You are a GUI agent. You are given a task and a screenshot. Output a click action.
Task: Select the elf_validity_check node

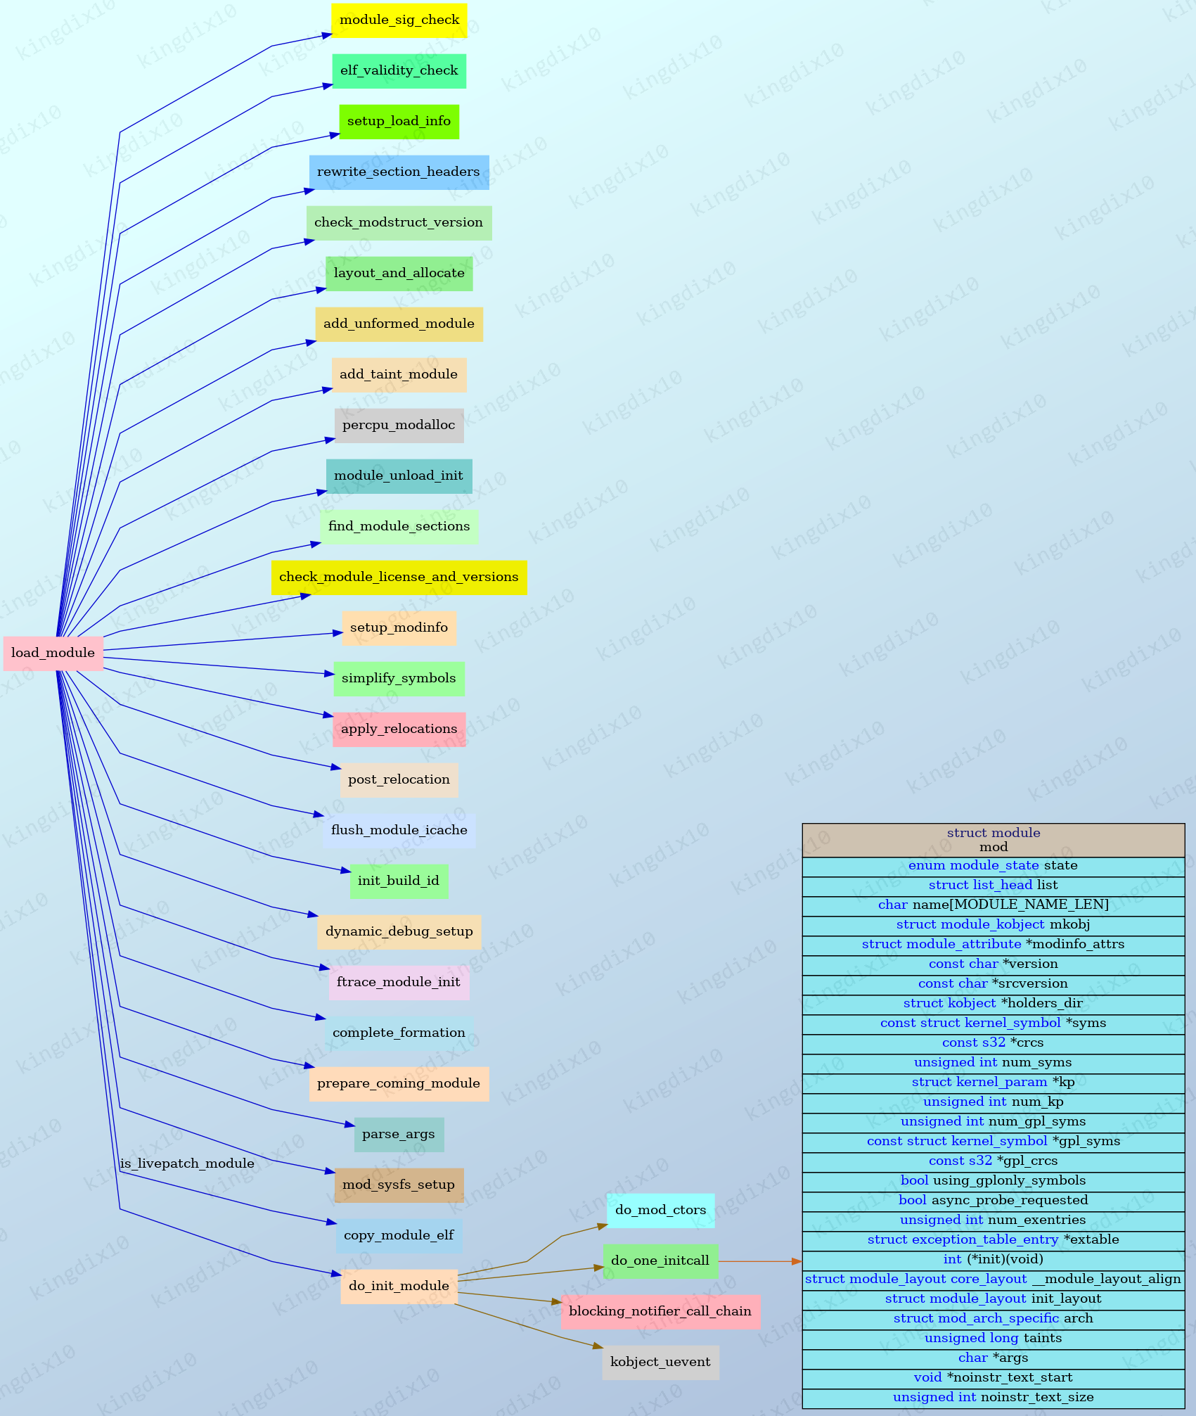coord(399,70)
